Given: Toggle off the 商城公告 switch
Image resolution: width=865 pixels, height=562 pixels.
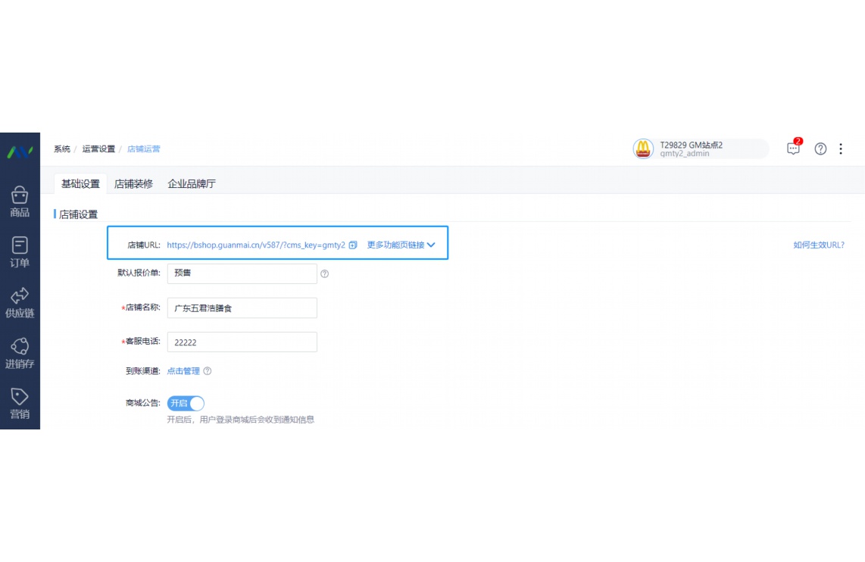Looking at the screenshot, I should (x=186, y=403).
